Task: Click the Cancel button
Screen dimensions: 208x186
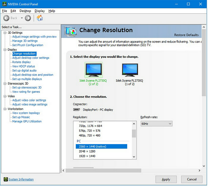Action: (x=192, y=179)
